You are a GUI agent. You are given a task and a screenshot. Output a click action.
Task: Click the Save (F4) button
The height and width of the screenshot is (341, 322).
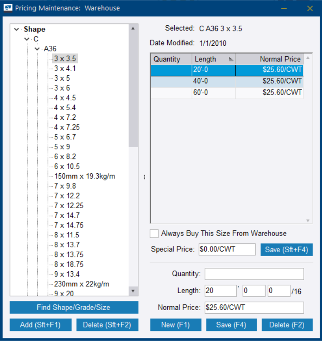(x=231, y=325)
